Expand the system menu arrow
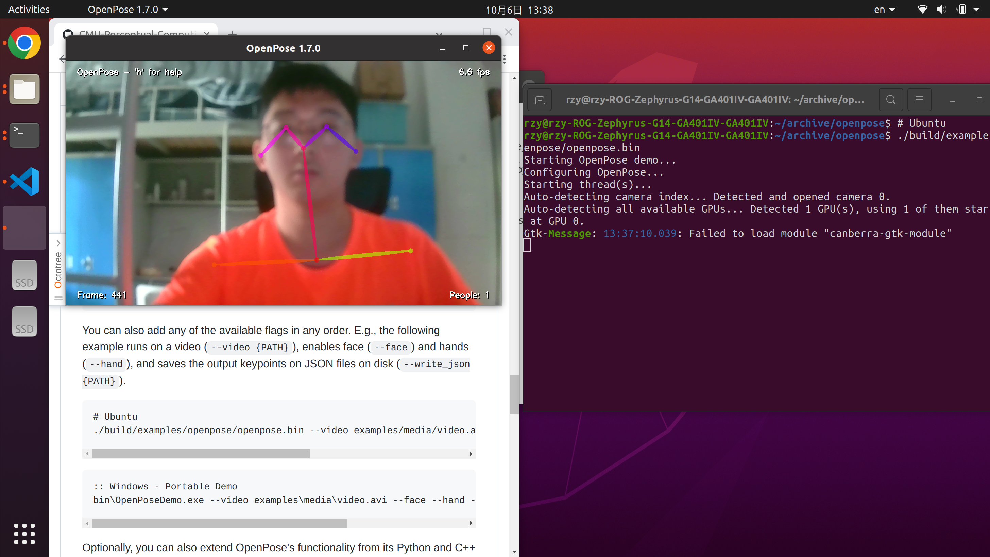Screen dimensions: 990x557 click(x=976, y=10)
